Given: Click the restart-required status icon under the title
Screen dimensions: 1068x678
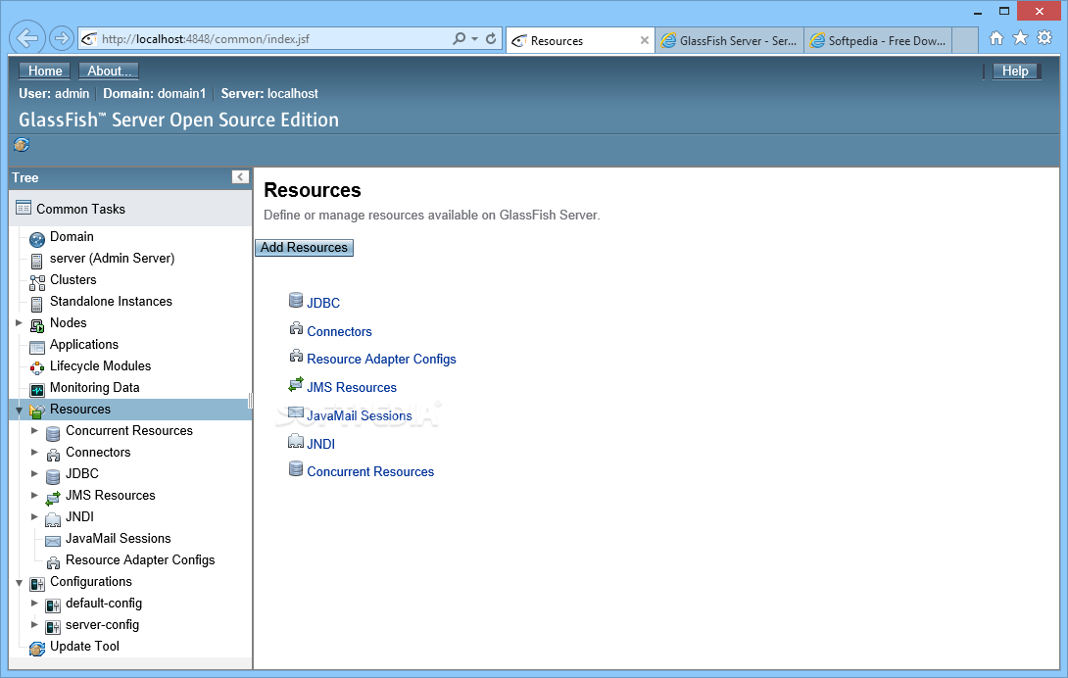Looking at the screenshot, I should pos(22,144).
